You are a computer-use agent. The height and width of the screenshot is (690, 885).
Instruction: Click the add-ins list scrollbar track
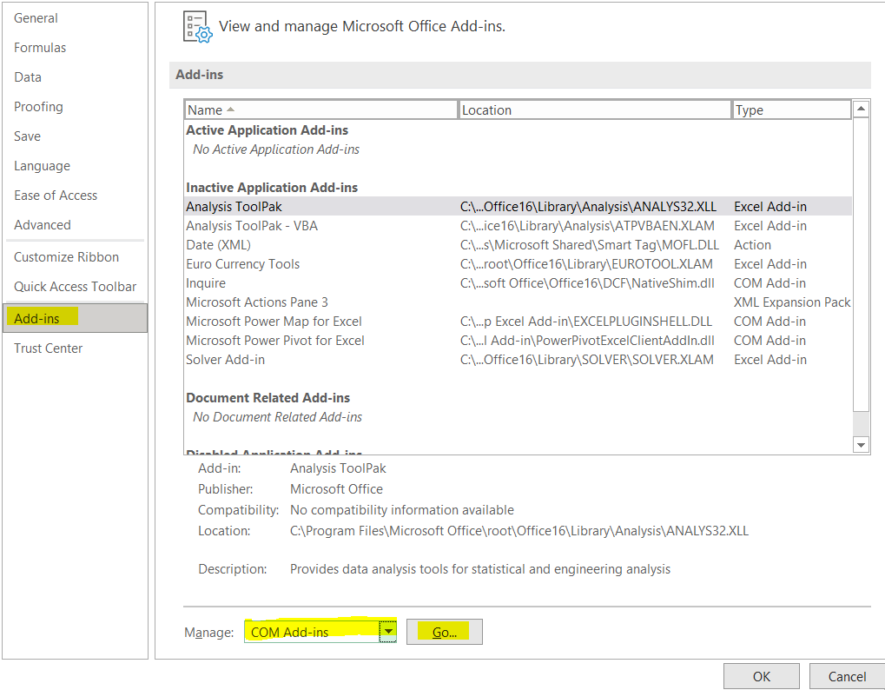point(860,424)
